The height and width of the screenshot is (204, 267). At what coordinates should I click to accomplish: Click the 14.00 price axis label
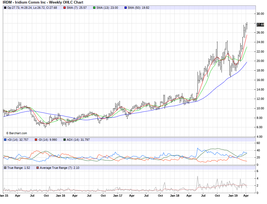pos(260,89)
